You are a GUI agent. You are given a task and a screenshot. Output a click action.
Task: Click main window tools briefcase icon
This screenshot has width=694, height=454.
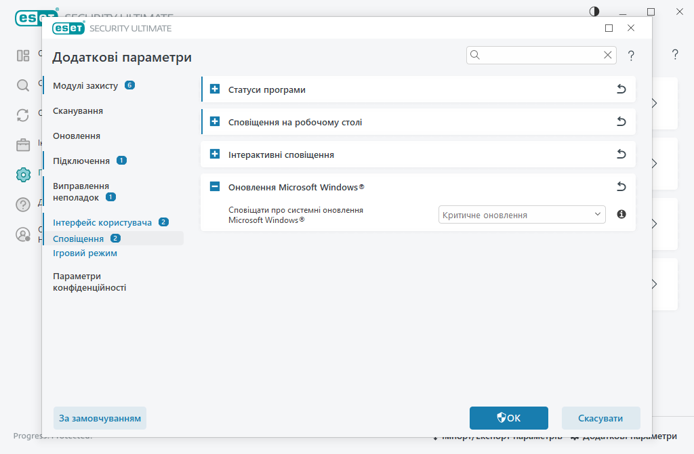[x=23, y=145]
